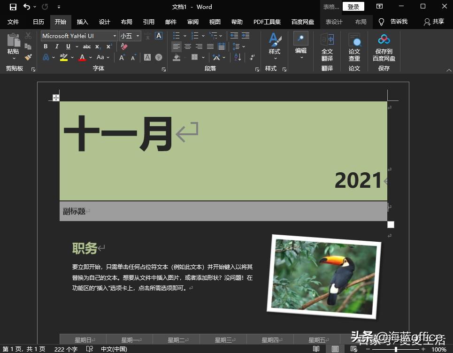The height and width of the screenshot is (353, 453).
Task: Toggle Italic formatting
Action: coord(57,46)
